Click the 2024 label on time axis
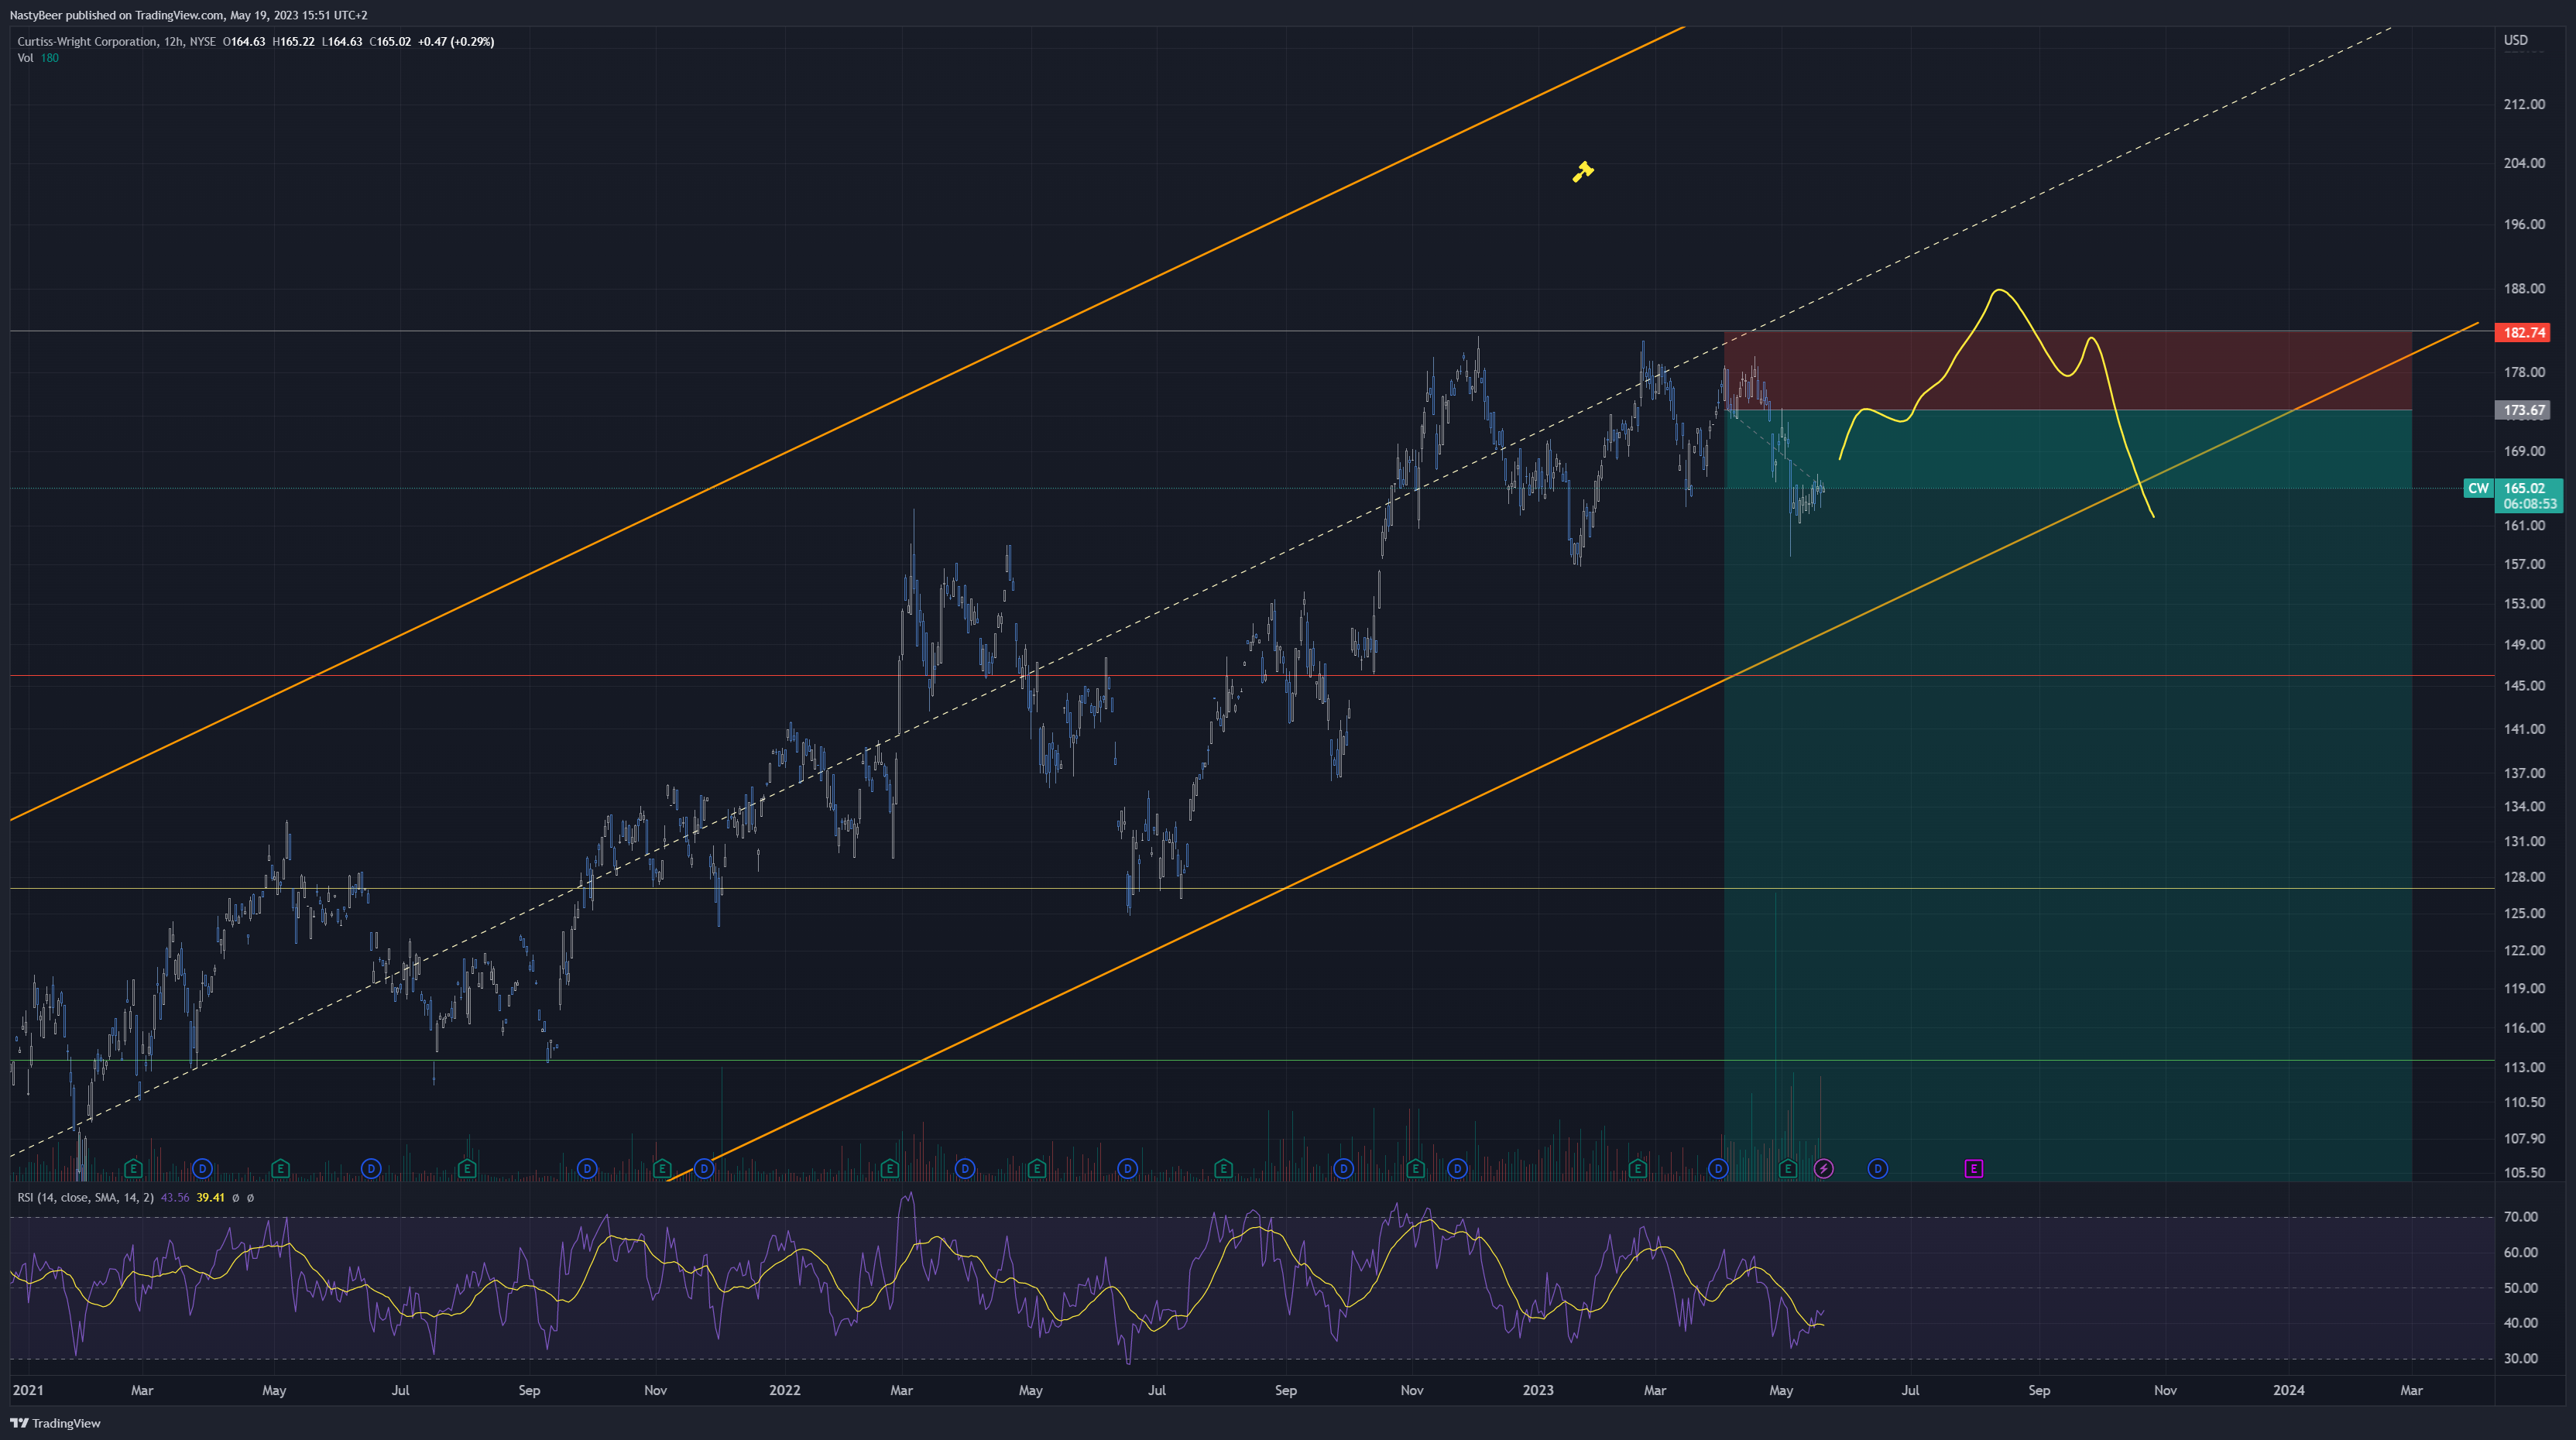2576x1440 pixels. tap(2288, 1390)
